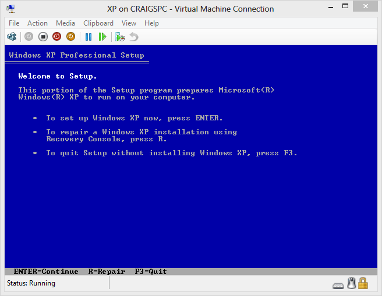Open the Clipboard menu
The image size is (382, 296).
98,23
